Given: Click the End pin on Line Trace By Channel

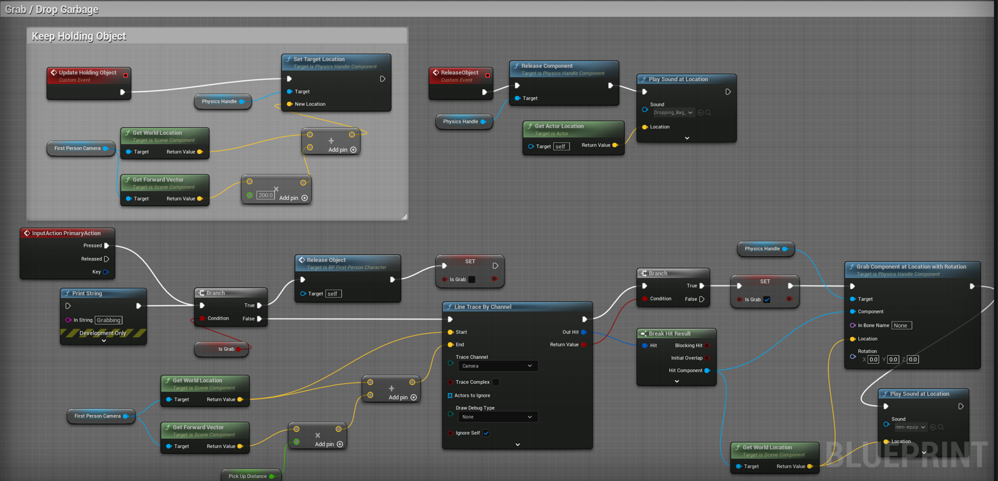Looking at the screenshot, I should (x=450, y=345).
